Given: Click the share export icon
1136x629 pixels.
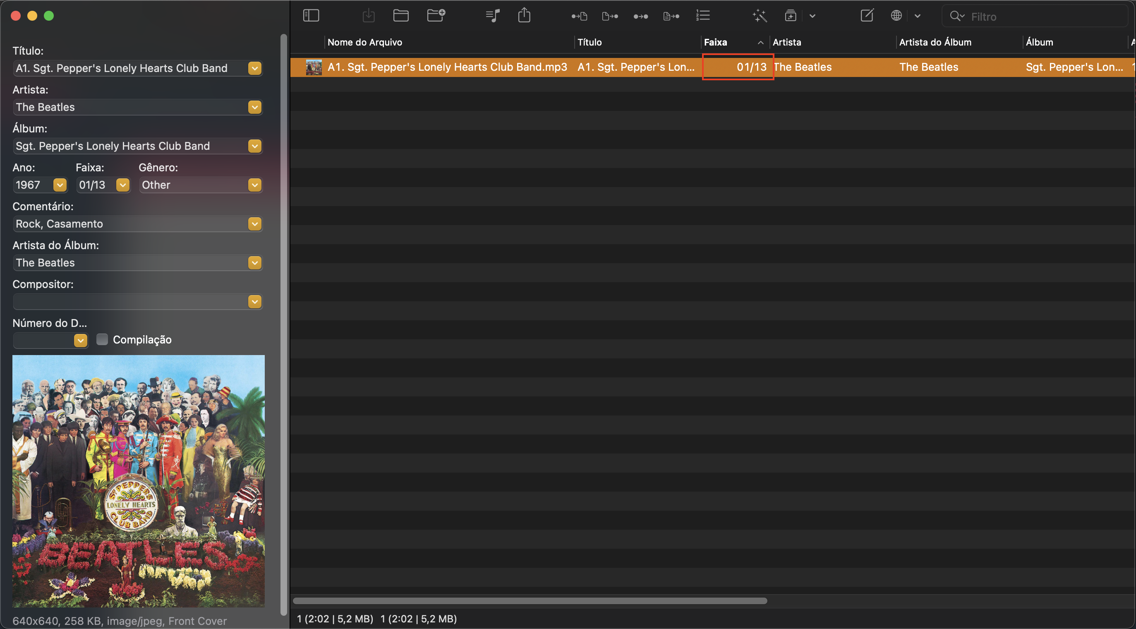Looking at the screenshot, I should 524,16.
